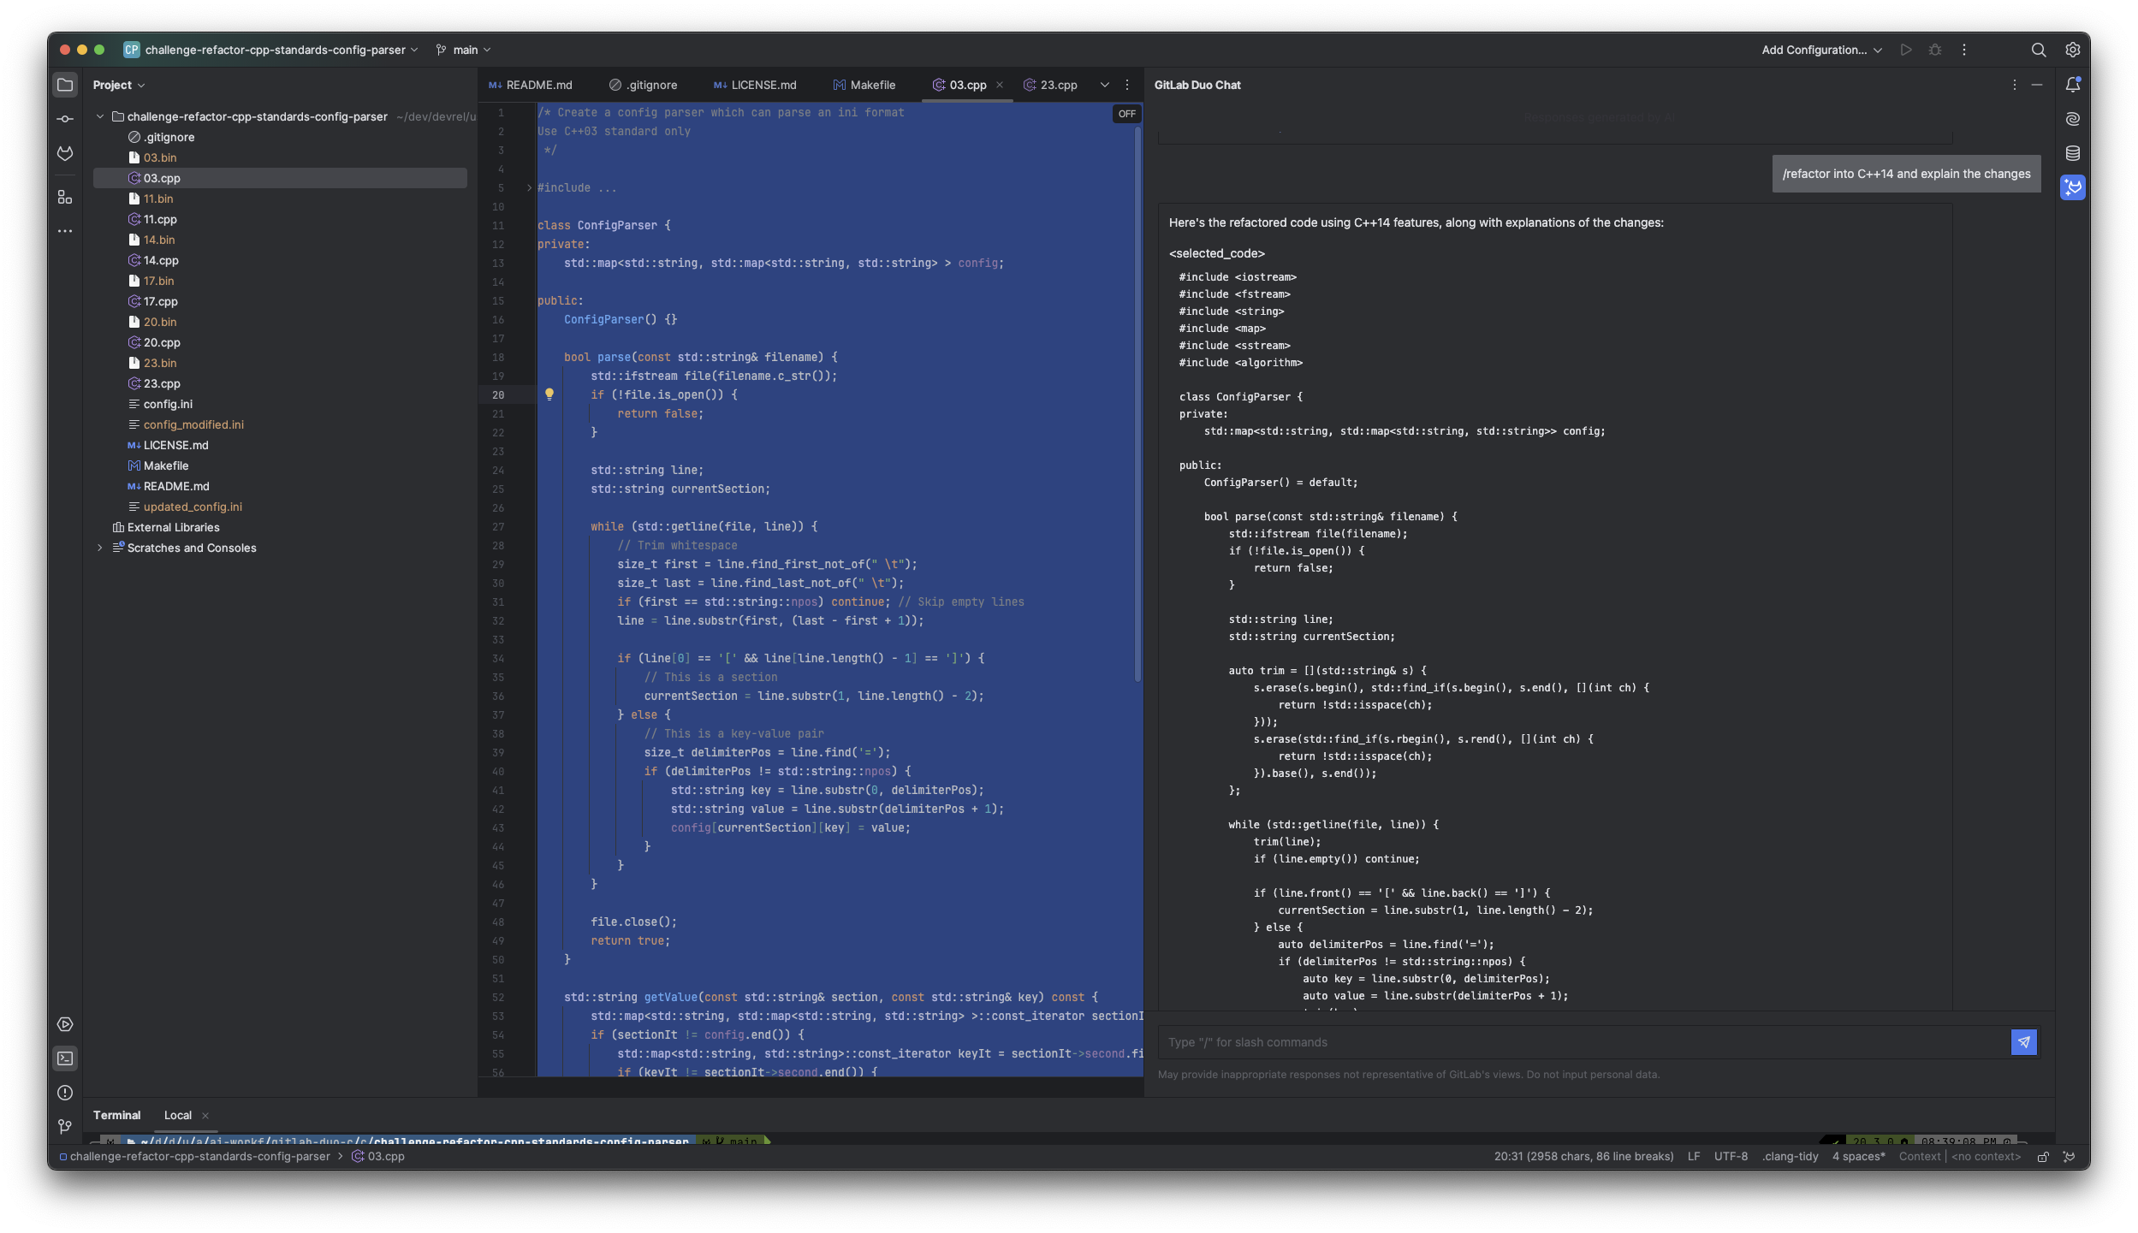Click the /refactor into C++14 chat message
The height and width of the screenshot is (1233, 2138).
pyautogui.click(x=1906, y=174)
